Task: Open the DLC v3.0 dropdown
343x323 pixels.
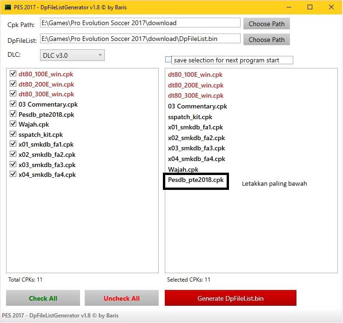Action: click(72, 55)
